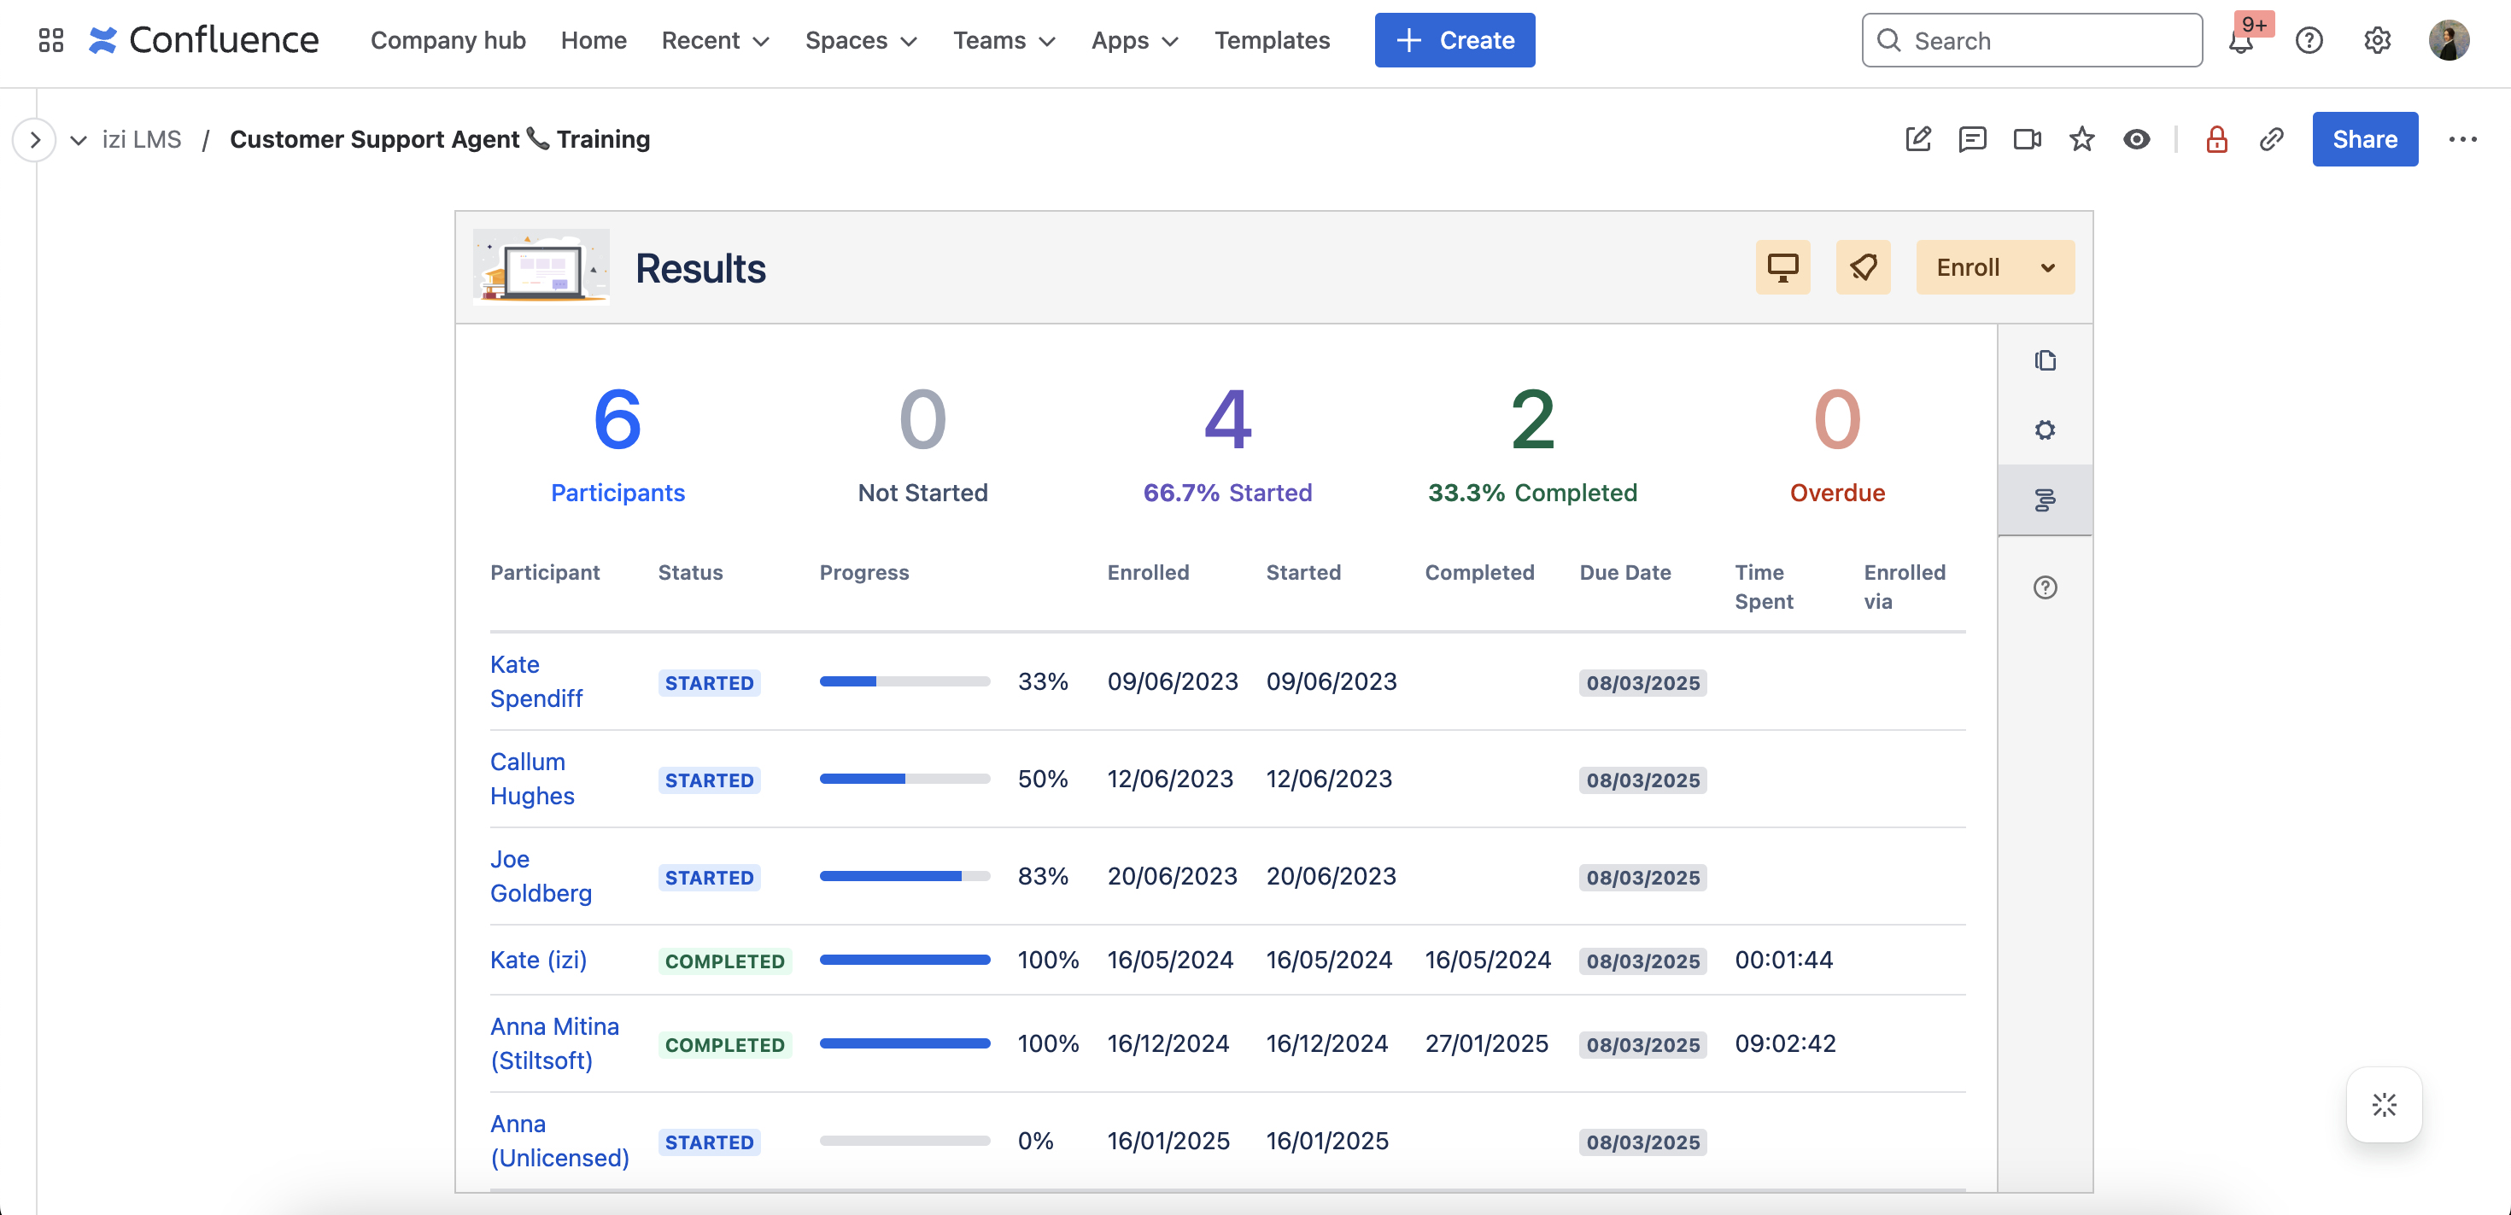Expand the left sidebar with the chevron arrow
Viewport: 2511px width, 1215px height.
(x=35, y=139)
